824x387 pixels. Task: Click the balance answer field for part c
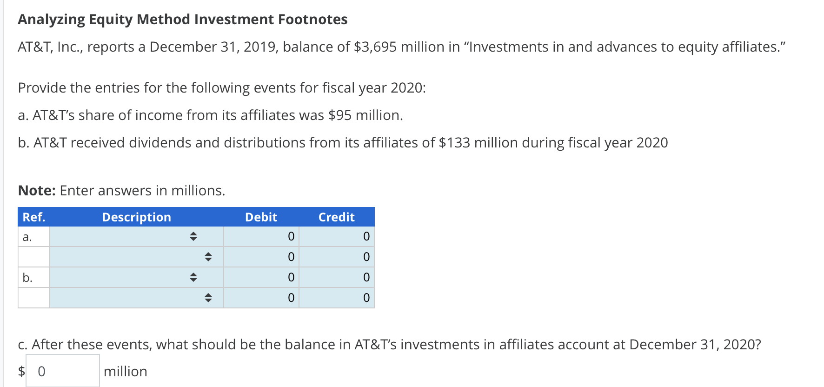pos(63,371)
